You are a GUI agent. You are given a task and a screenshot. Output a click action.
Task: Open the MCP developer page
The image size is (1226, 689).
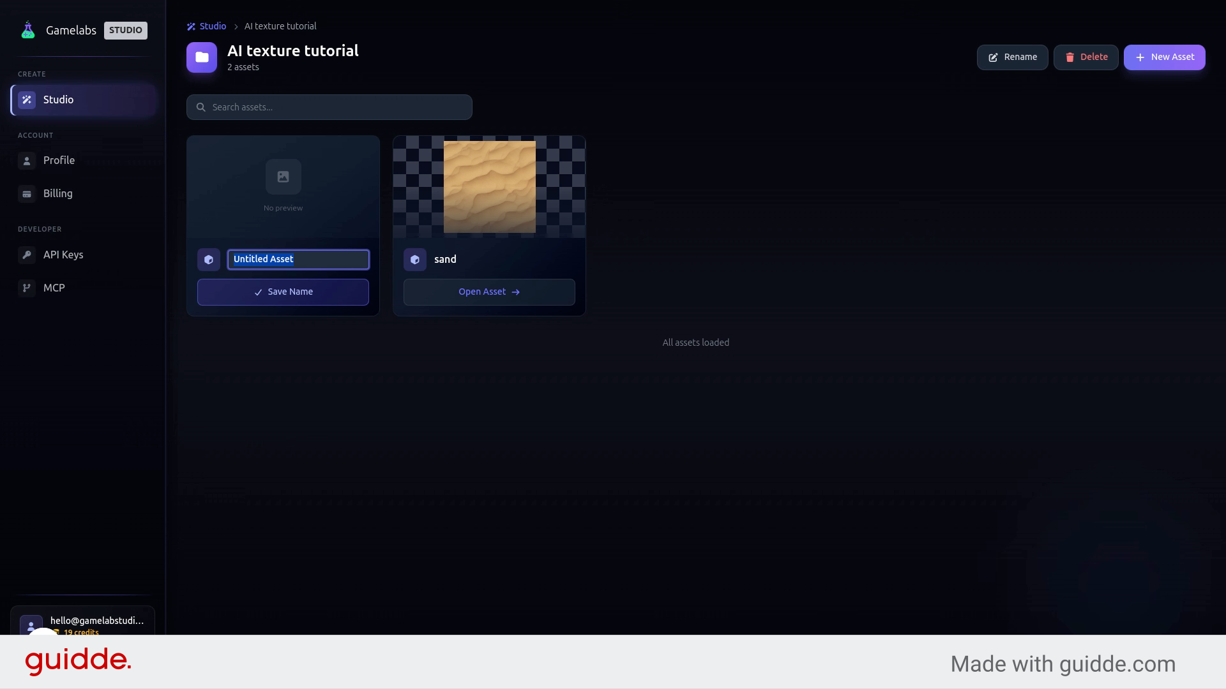coord(84,288)
